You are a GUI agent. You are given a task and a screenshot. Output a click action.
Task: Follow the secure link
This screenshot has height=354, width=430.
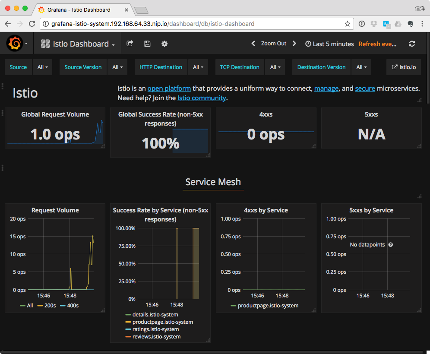tap(365, 88)
